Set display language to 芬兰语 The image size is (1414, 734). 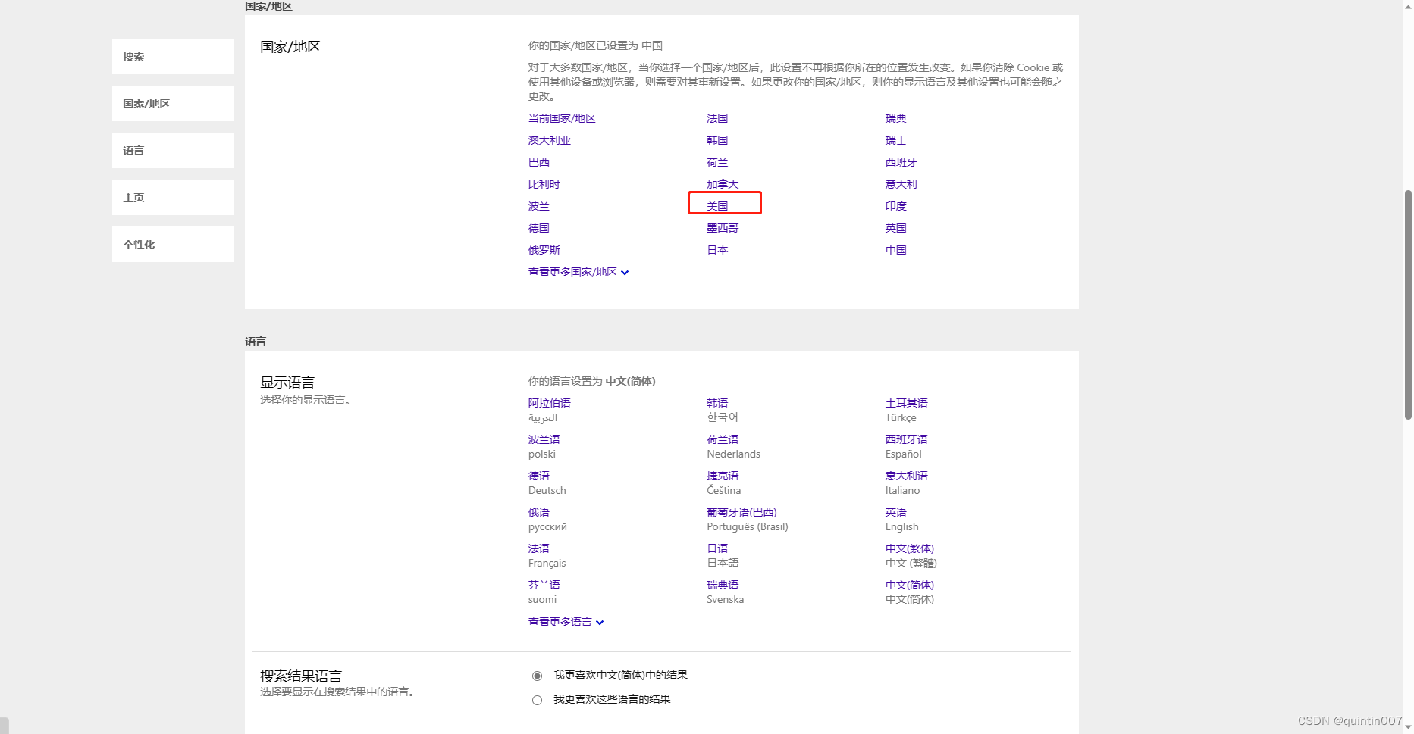[544, 585]
